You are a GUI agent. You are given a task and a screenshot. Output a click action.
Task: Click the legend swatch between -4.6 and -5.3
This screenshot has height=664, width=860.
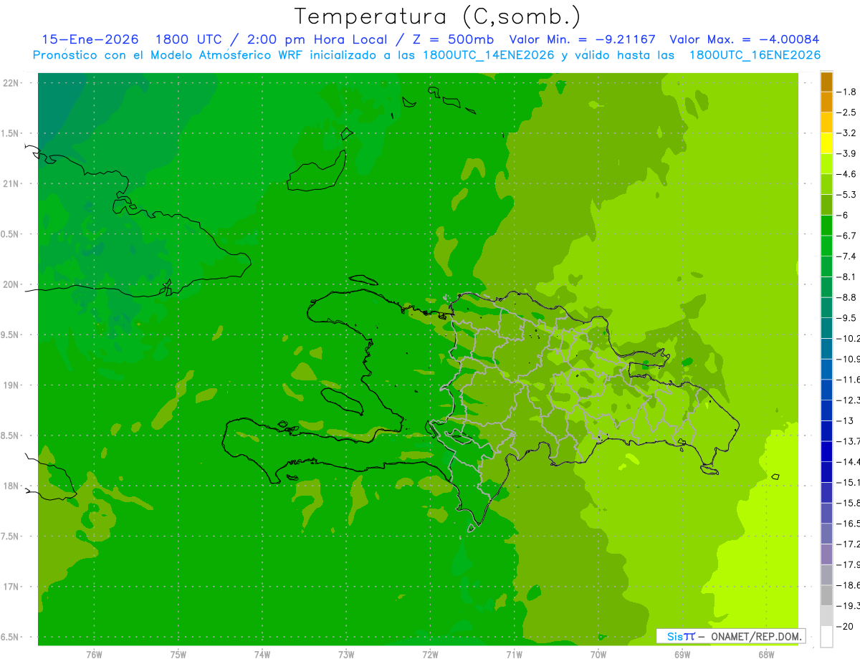(x=826, y=184)
